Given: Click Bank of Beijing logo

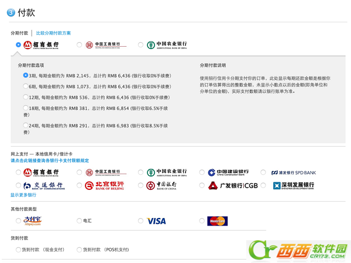Looking at the screenshot, I should [x=105, y=186].
